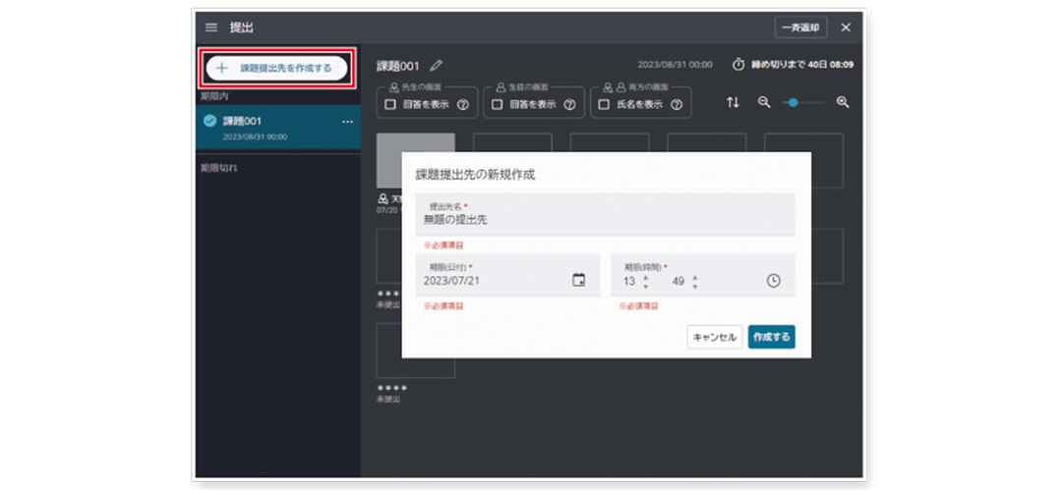Open the three-dot menu on 課題001
Screen dimensions: 1062x491
pyautogui.click(x=346, y=121)
